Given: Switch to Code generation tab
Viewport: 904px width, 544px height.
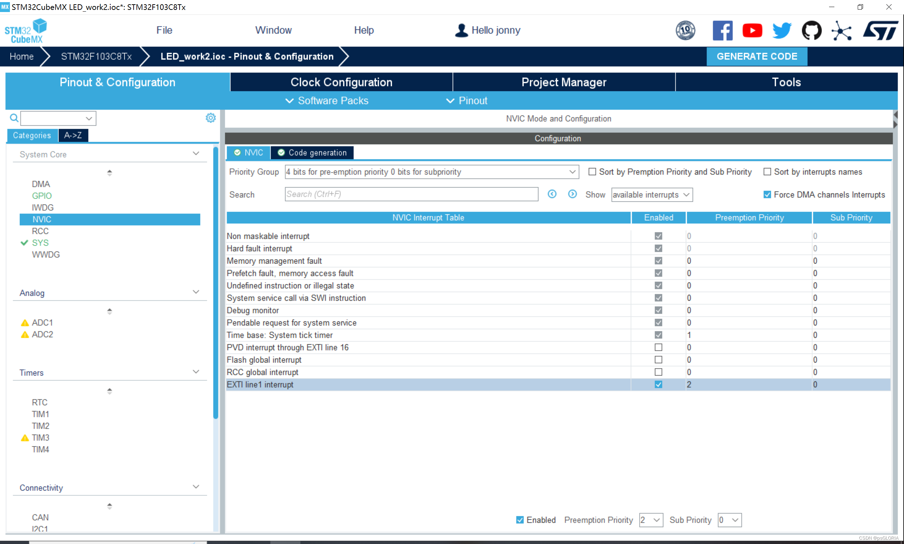Looking at the screenshot, I should click(x=312, y=152).
